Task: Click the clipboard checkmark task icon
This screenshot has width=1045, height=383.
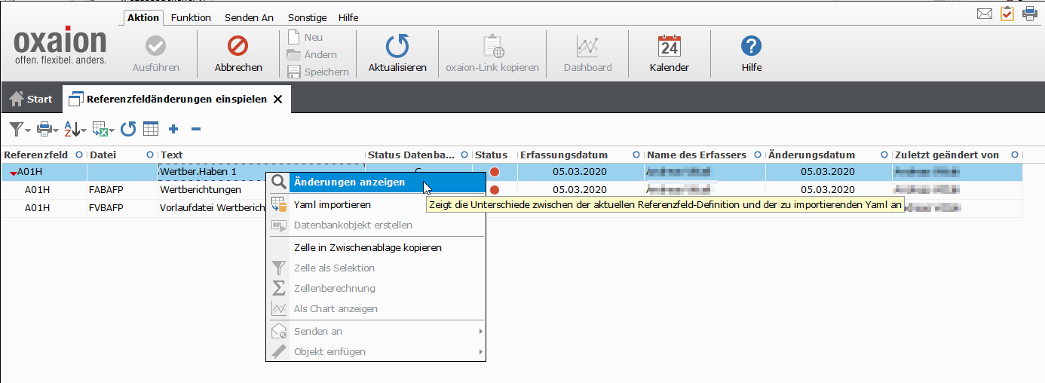Action: coord(1007,14)
